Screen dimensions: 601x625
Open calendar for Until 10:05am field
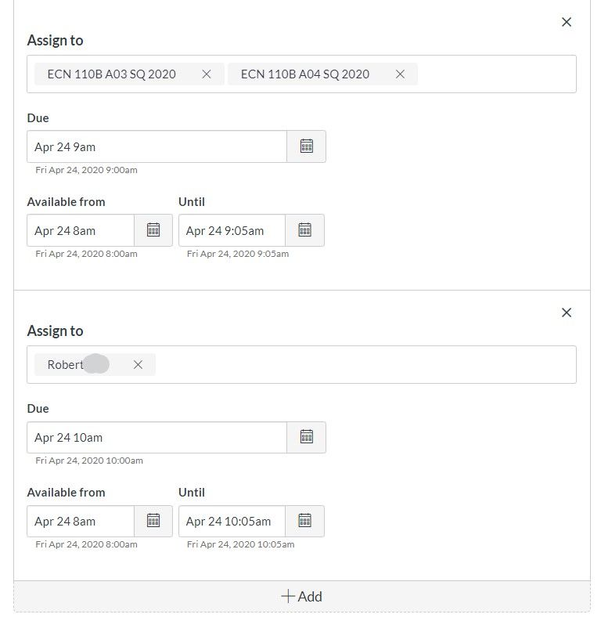click(x=305, y=521)
